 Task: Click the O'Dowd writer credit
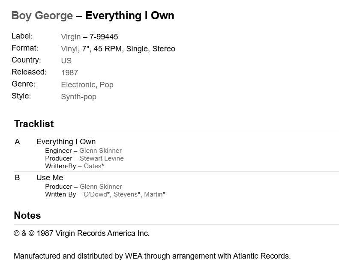click(x=95, y=194)
